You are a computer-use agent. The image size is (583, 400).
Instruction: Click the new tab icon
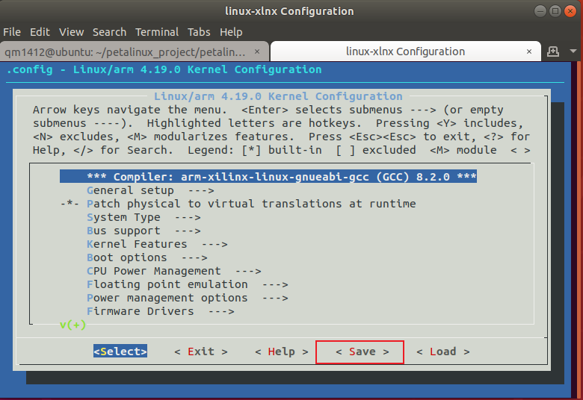(553, 51)
